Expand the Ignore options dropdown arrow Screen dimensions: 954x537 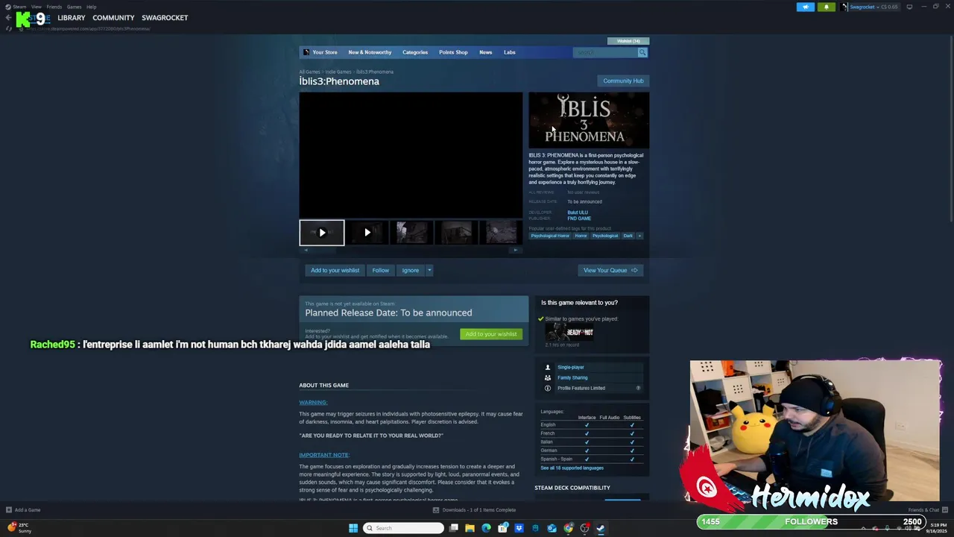[x=429, y=271]
